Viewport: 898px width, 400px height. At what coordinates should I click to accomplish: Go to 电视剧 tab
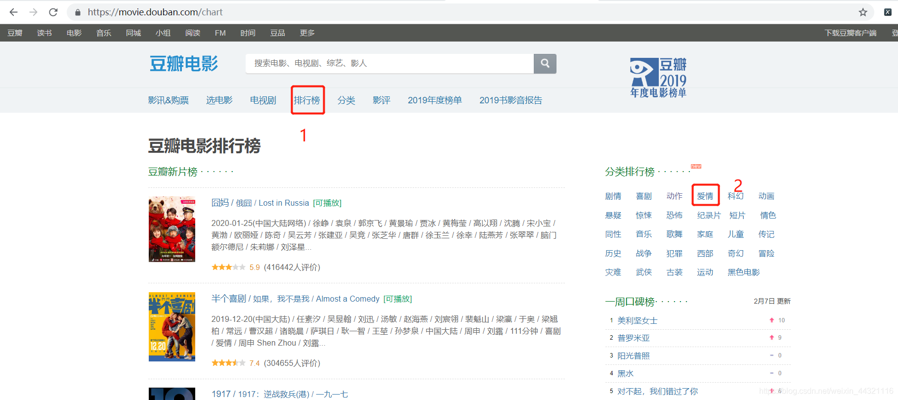coord(263,100)
